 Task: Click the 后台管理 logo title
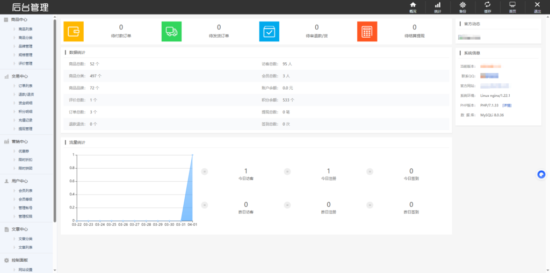coord(30,7)
